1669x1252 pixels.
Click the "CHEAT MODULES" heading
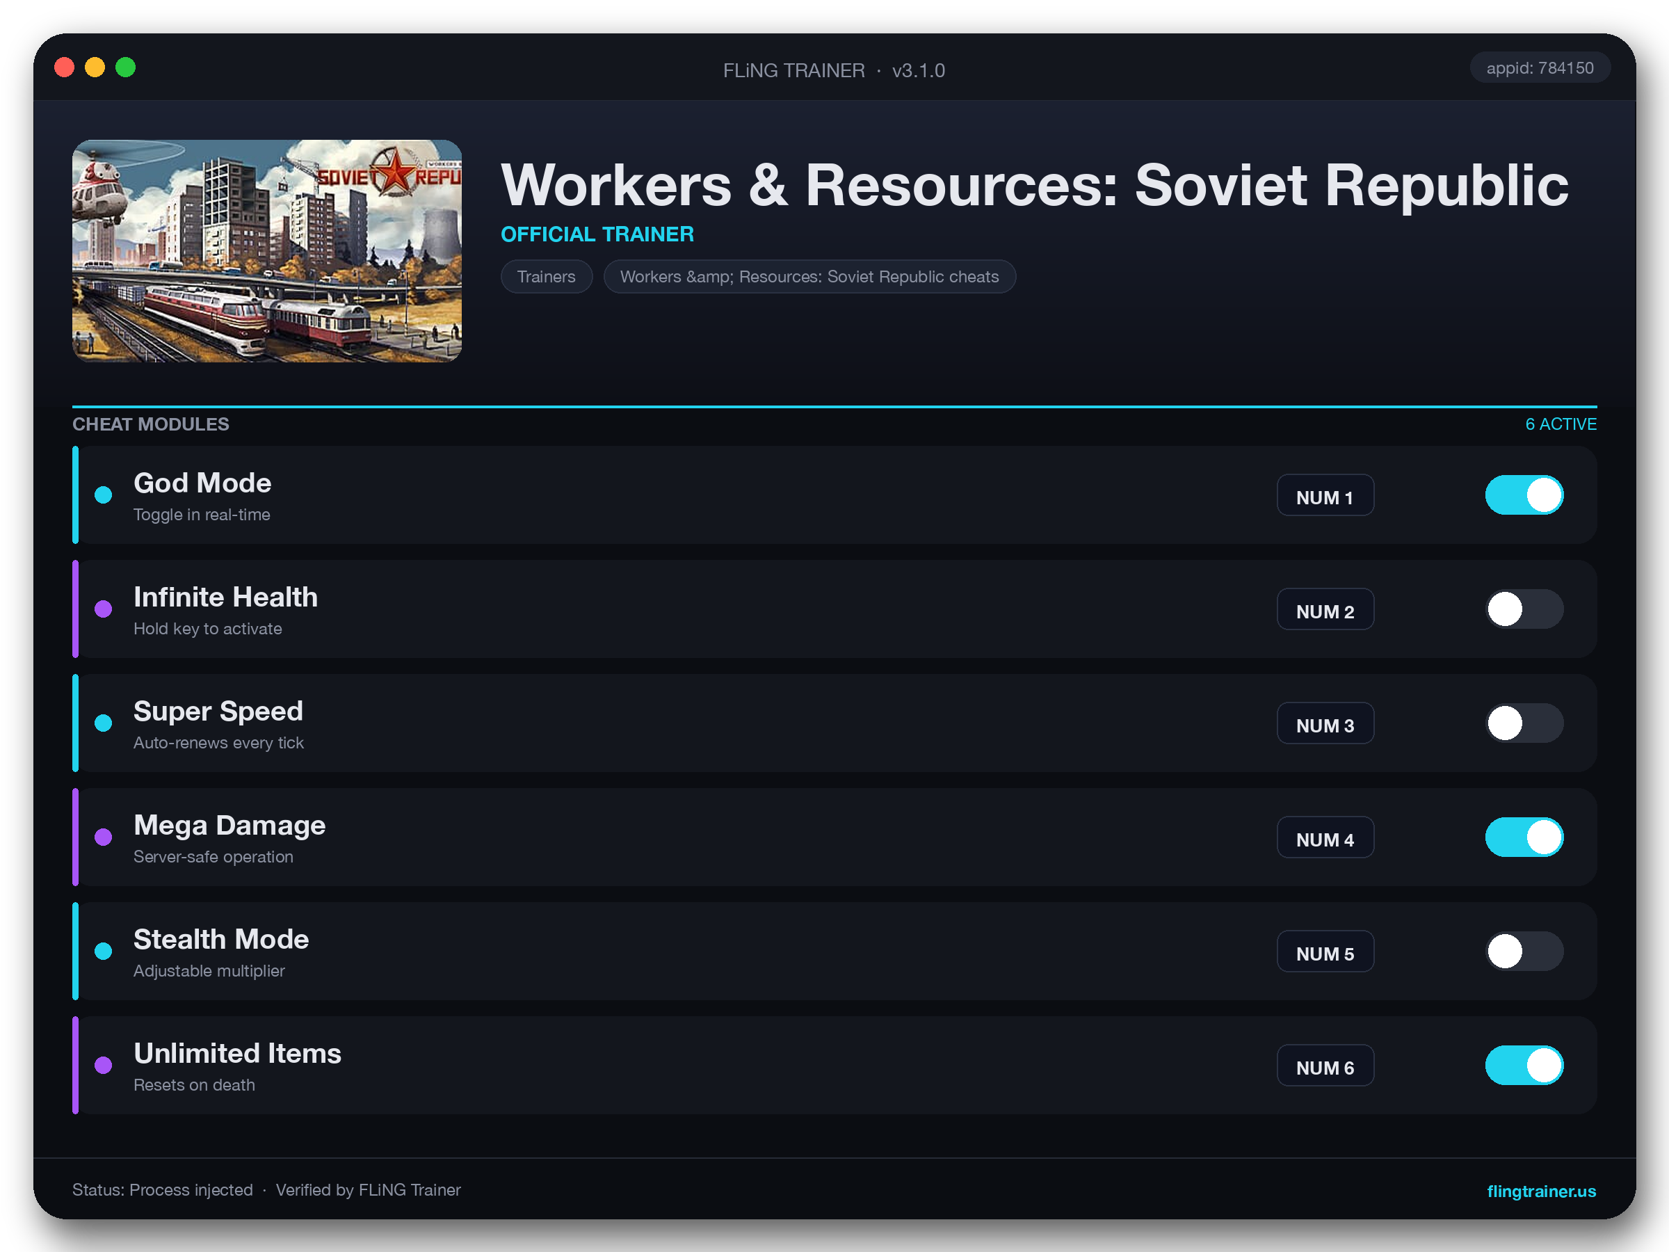tap(151, 424)
